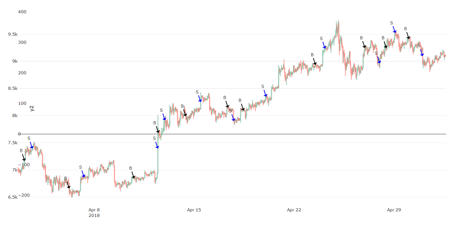Click the Apr 8 2018 date label
This screenshot has width=451, height=226.
(94, 213)
